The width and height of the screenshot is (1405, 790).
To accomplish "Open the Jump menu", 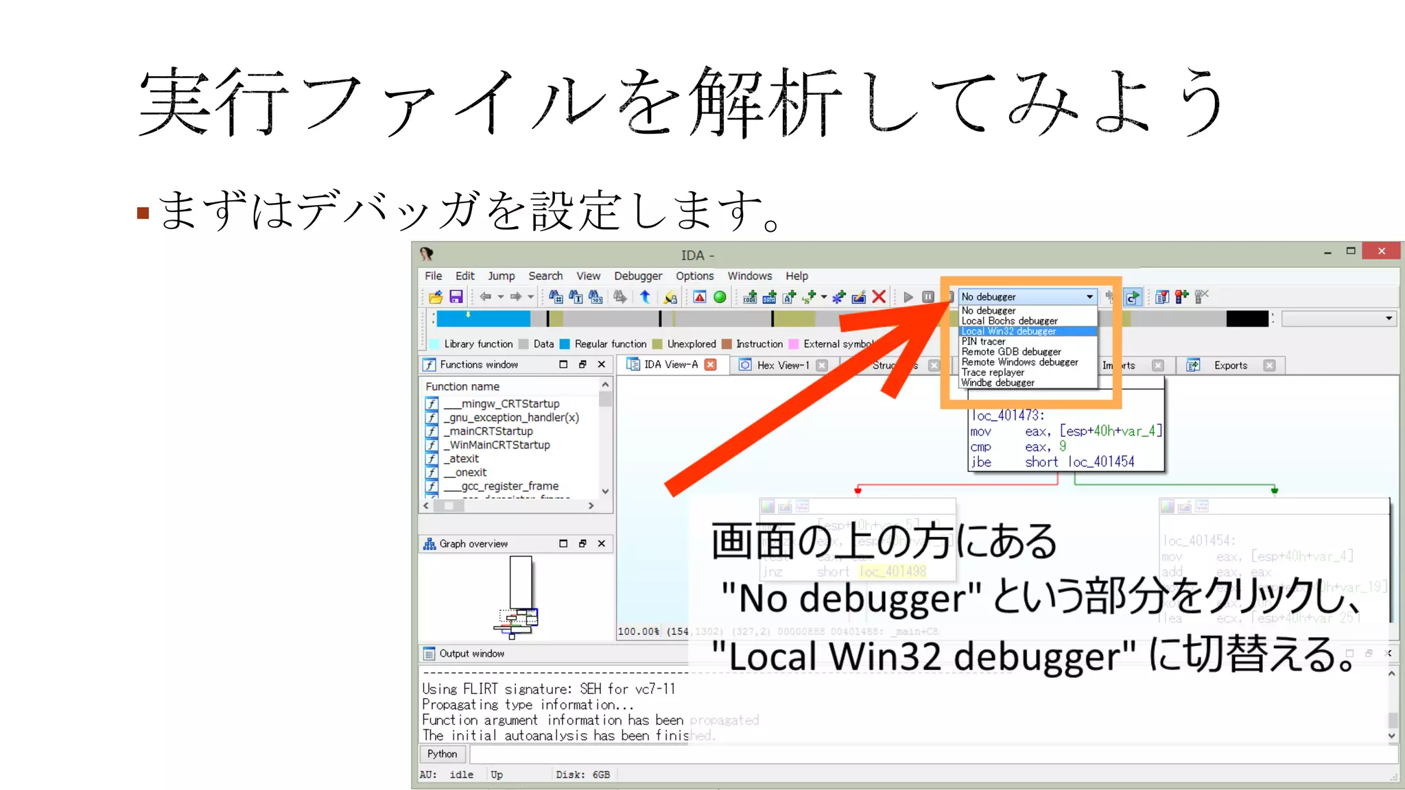I will click(x=501, y=276).
